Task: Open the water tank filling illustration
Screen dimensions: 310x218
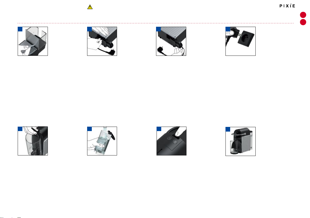Action: click(102, 141)
